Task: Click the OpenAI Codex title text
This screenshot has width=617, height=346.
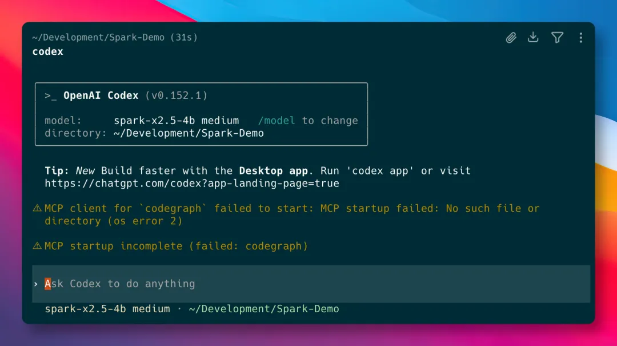Action: click(101, 96)
